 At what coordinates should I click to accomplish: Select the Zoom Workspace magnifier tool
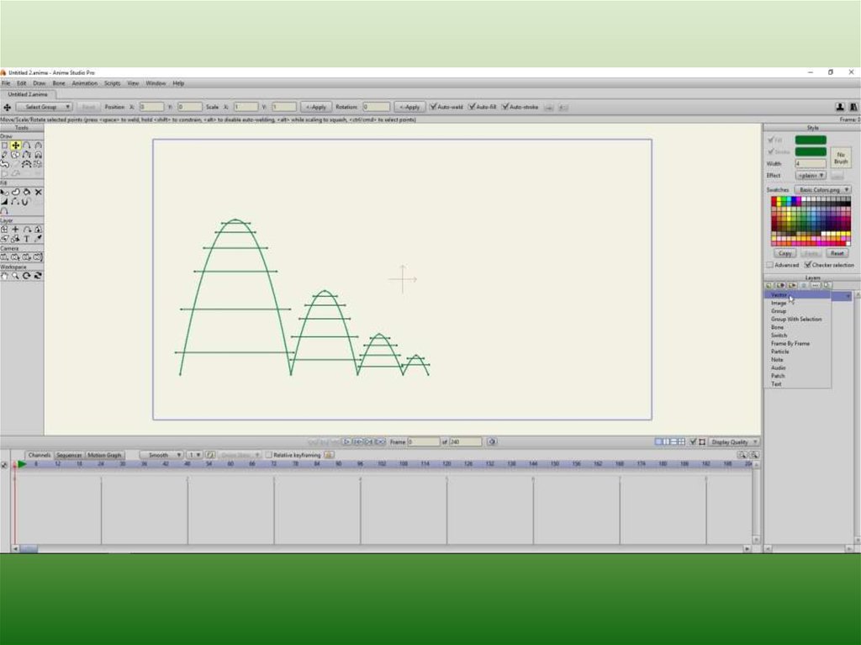pos(16,275)
